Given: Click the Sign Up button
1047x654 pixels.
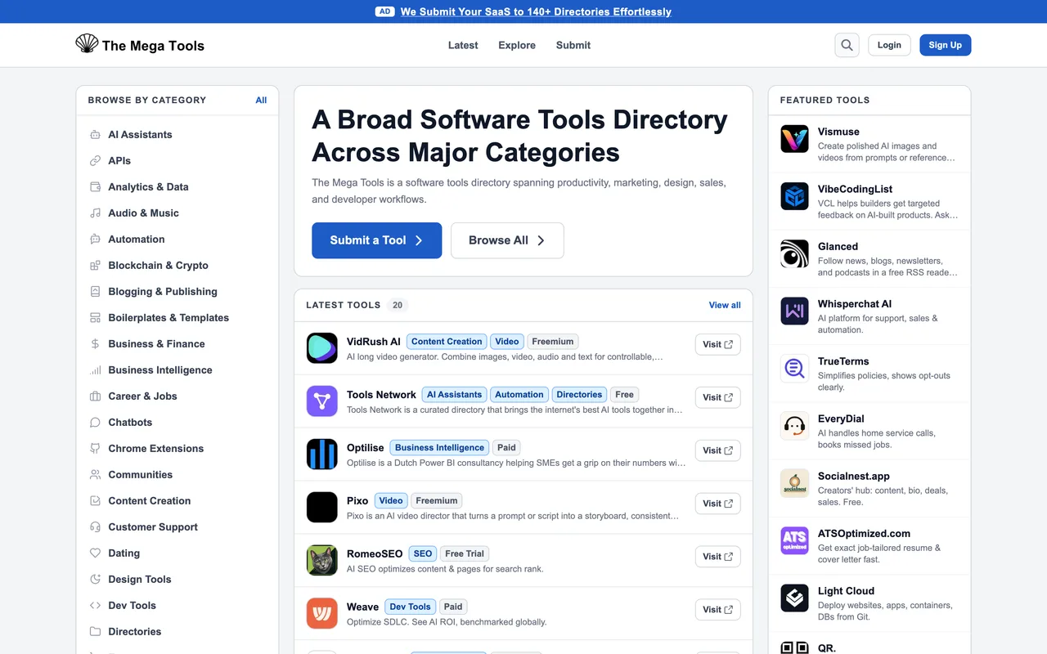Looking at the screenshot, I should 945,45.
